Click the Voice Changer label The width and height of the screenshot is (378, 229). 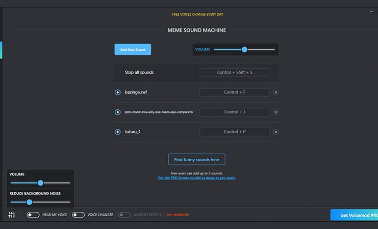click(x=100, y=215)
